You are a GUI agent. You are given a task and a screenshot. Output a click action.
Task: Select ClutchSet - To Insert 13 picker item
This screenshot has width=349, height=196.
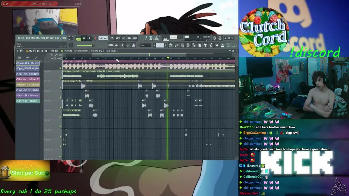[x=28, y=79]
